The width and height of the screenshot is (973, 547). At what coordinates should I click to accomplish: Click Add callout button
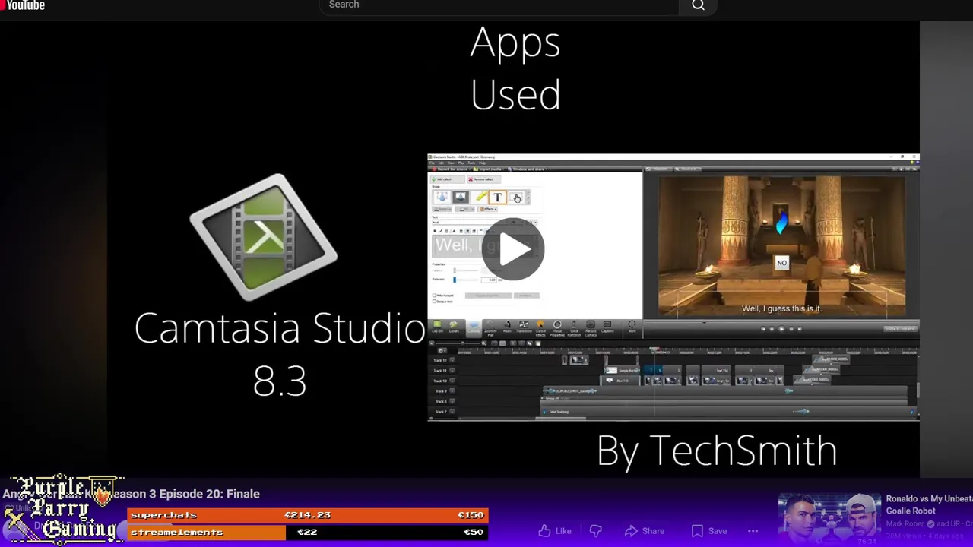(448, 179)
